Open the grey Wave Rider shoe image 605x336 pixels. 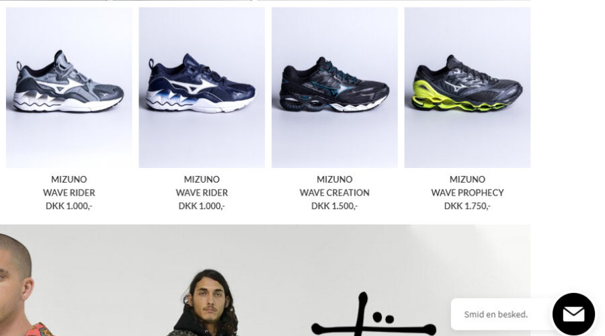point(69,87)
